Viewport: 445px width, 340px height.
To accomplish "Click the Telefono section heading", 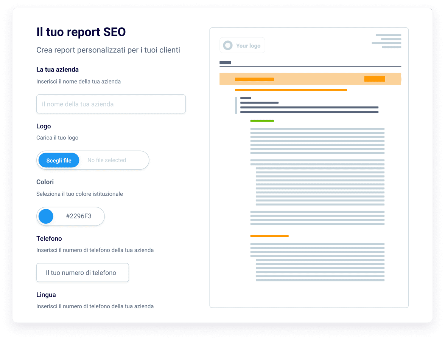I will [x=49, y=238].
